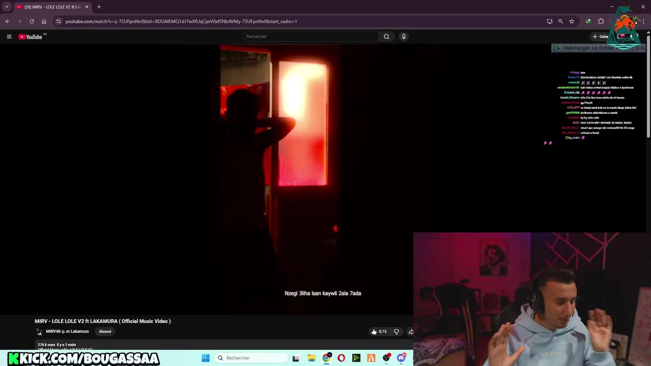Select the youtube.com URL in address bar
The width and height of the screenshot is (651, 366).
click(181, 21)
